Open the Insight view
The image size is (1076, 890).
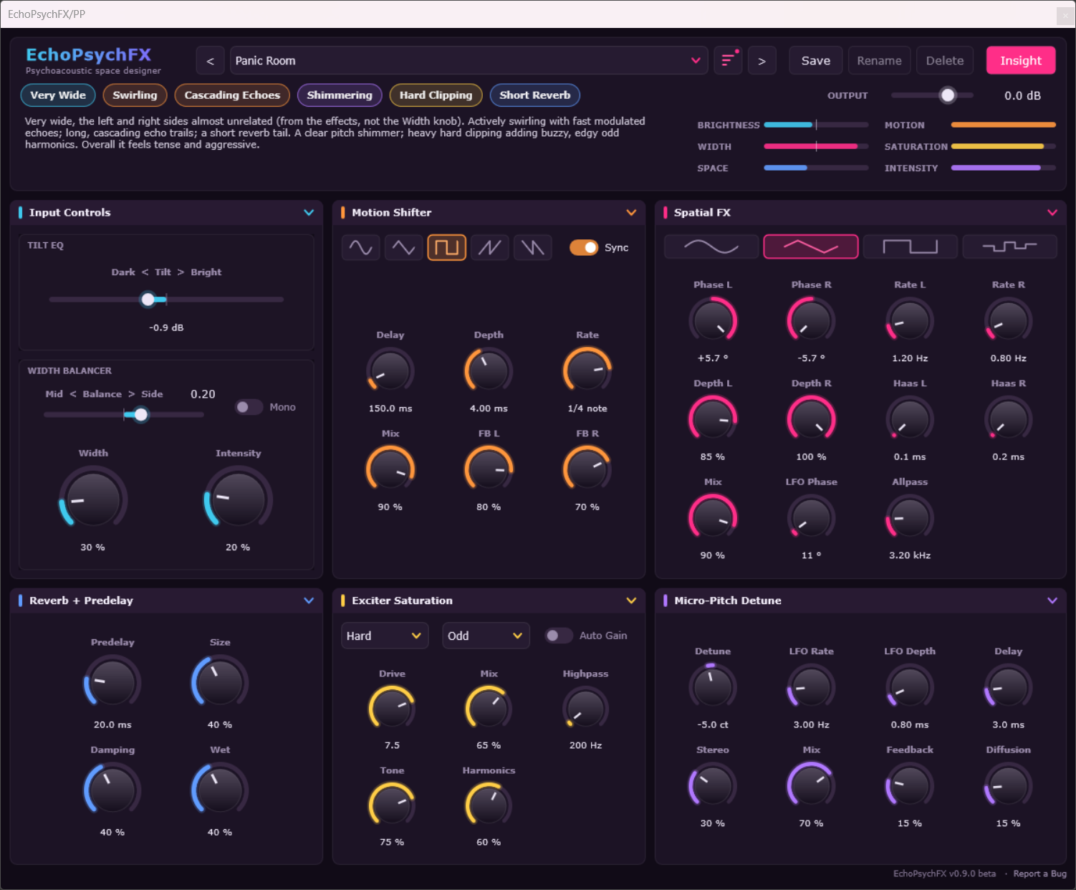coord(1021,61)
